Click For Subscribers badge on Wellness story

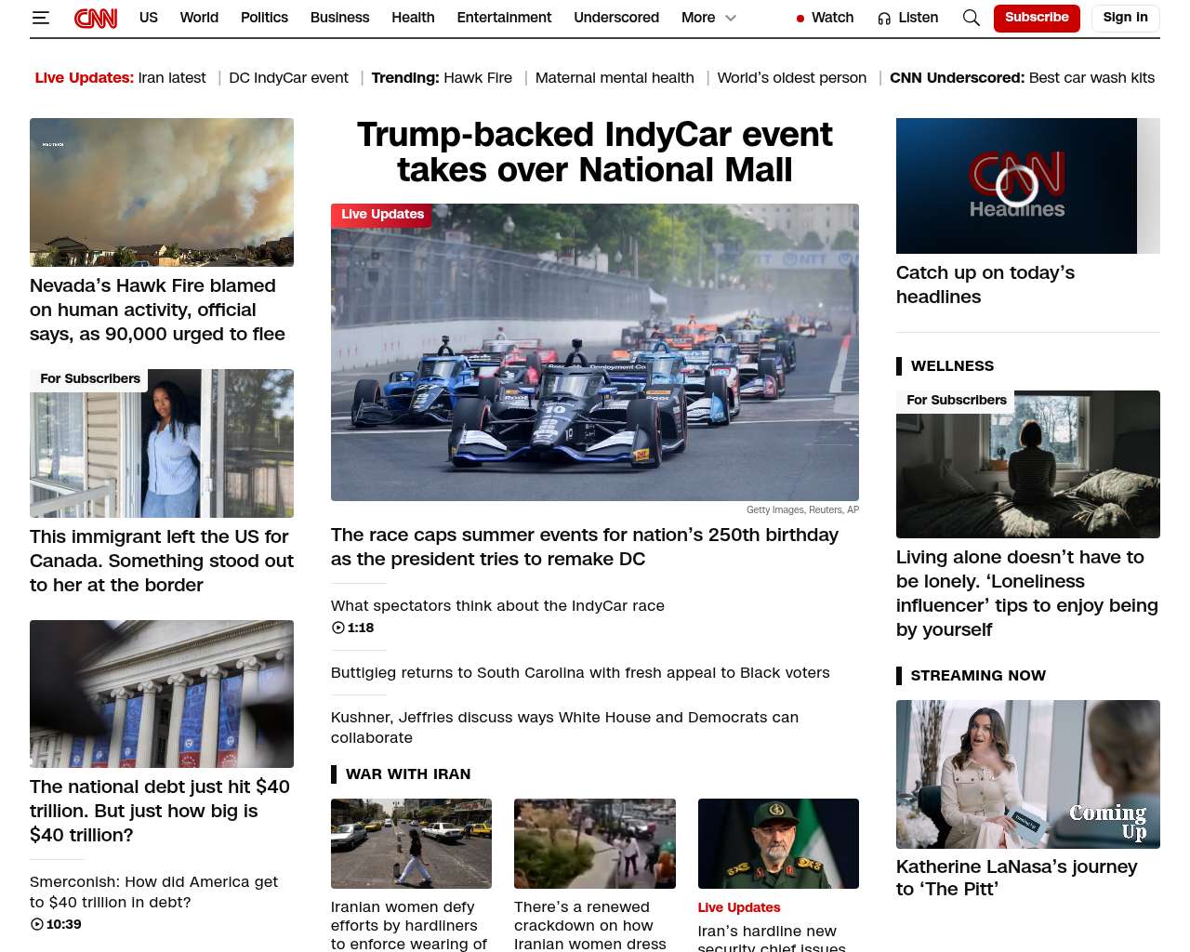tap(956, 401)
